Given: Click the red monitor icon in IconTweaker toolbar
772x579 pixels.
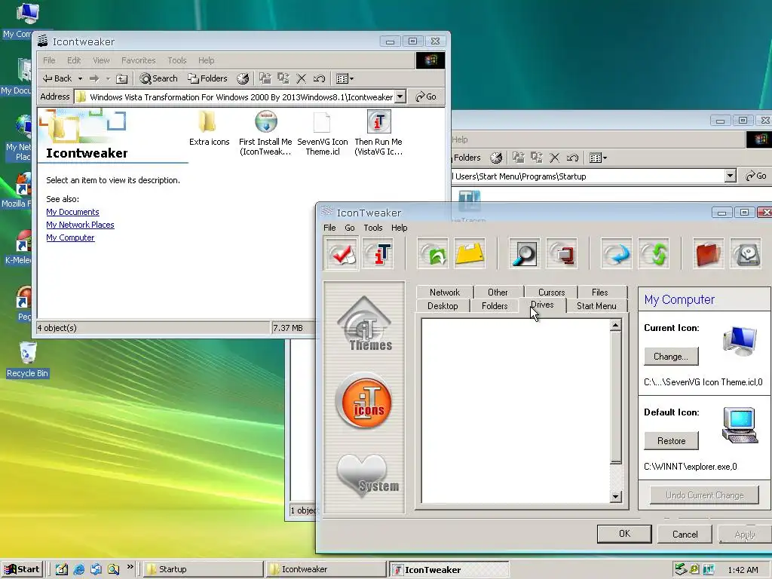Looking at the screenshot, I should click(x=562, y=253).
